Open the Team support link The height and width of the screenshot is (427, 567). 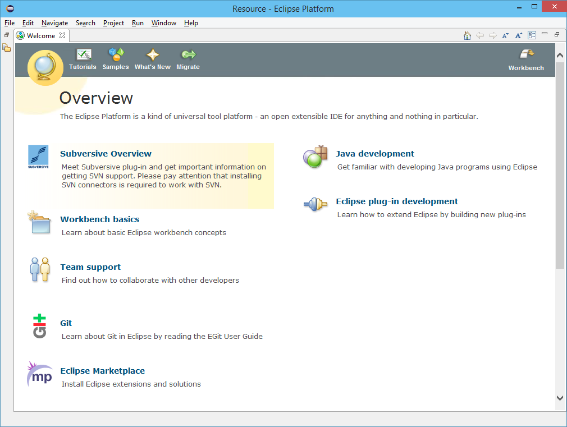pos(90,267)
